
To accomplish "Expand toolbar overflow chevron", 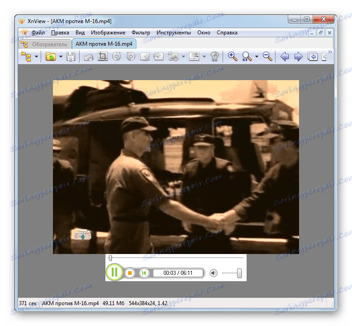I will coord(330,52).
